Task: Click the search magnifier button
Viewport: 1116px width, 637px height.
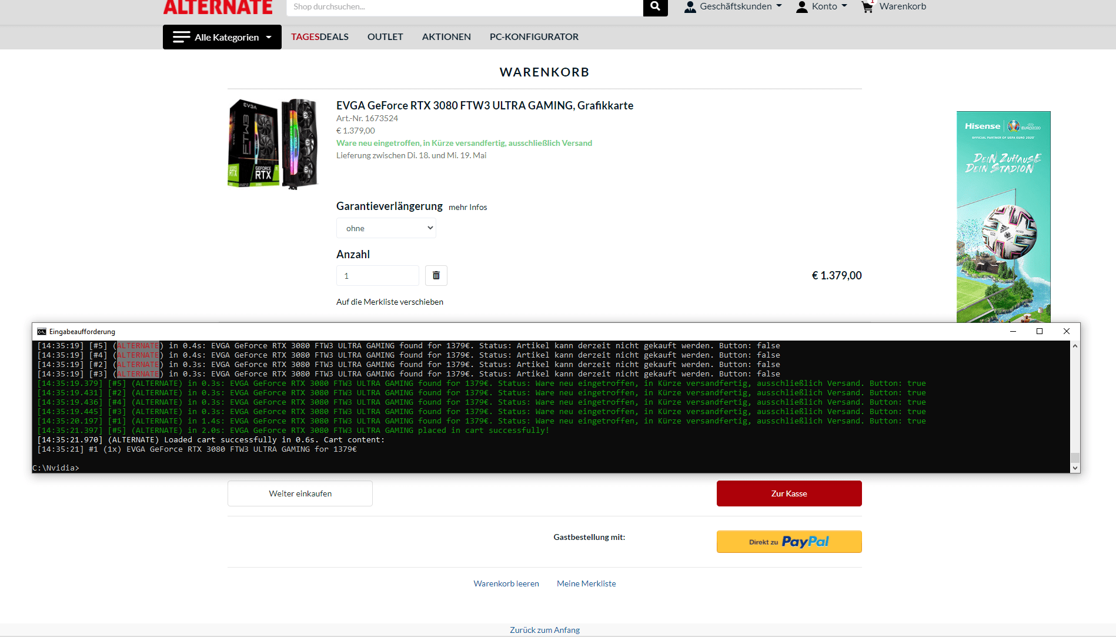Action: (655, 6)
